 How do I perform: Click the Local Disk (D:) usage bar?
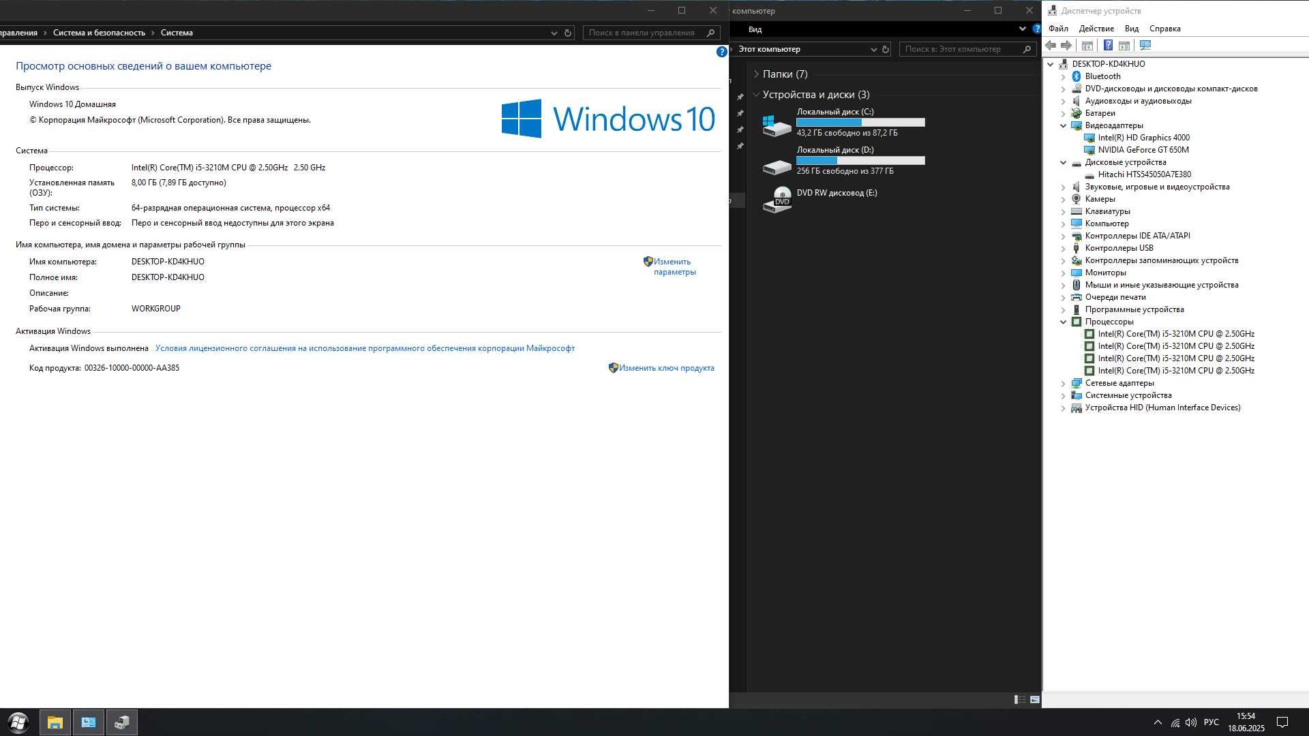860,161
